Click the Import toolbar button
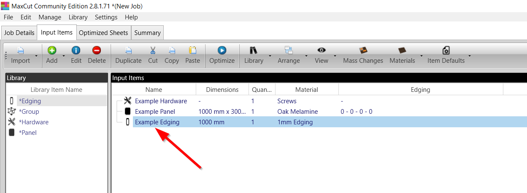 click(20, 55)
